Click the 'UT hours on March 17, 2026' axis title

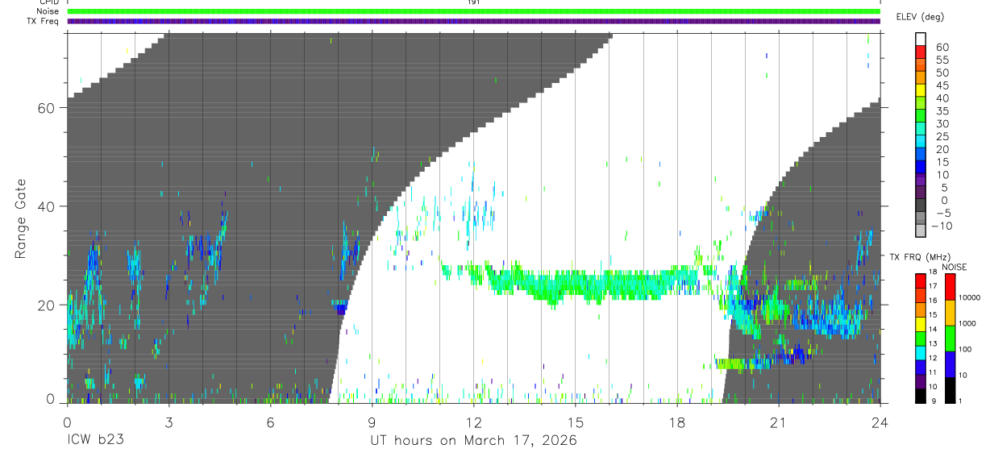point(473,441)
